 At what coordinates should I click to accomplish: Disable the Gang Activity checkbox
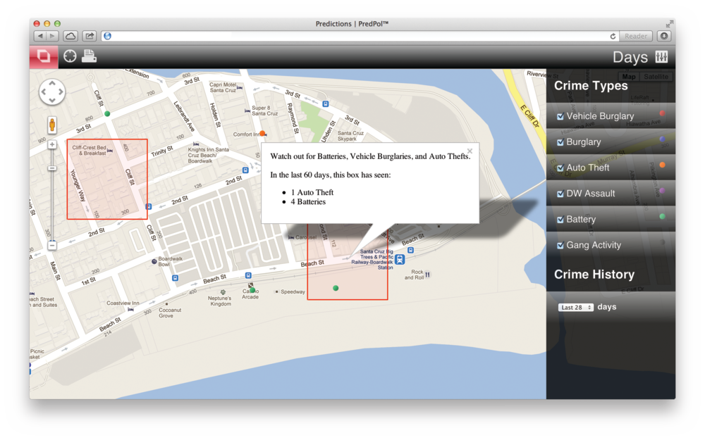click(560, 246)
